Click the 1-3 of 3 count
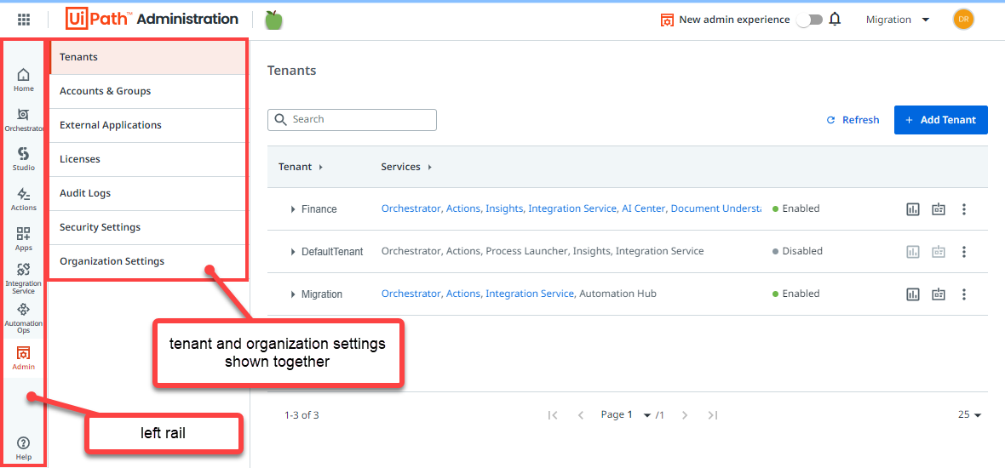 point(301,415)
